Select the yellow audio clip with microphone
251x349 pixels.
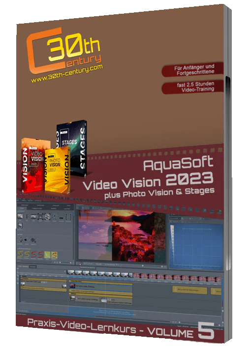point(189,290)
